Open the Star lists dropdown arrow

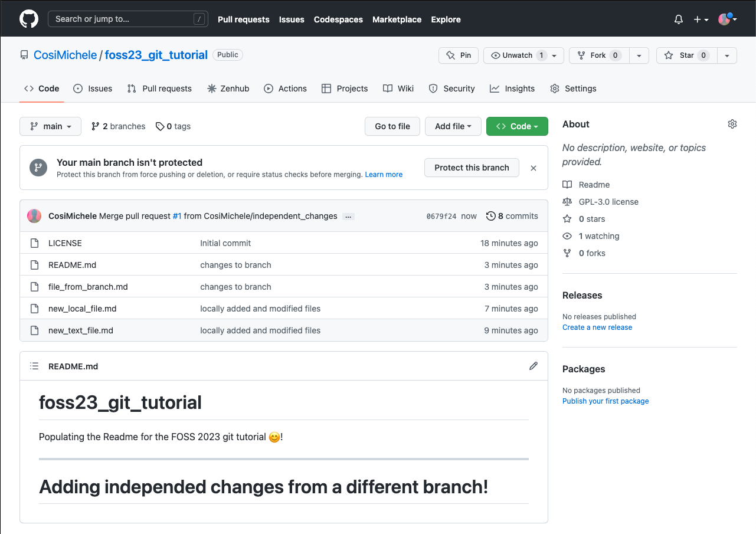click(x=727, y=55)
